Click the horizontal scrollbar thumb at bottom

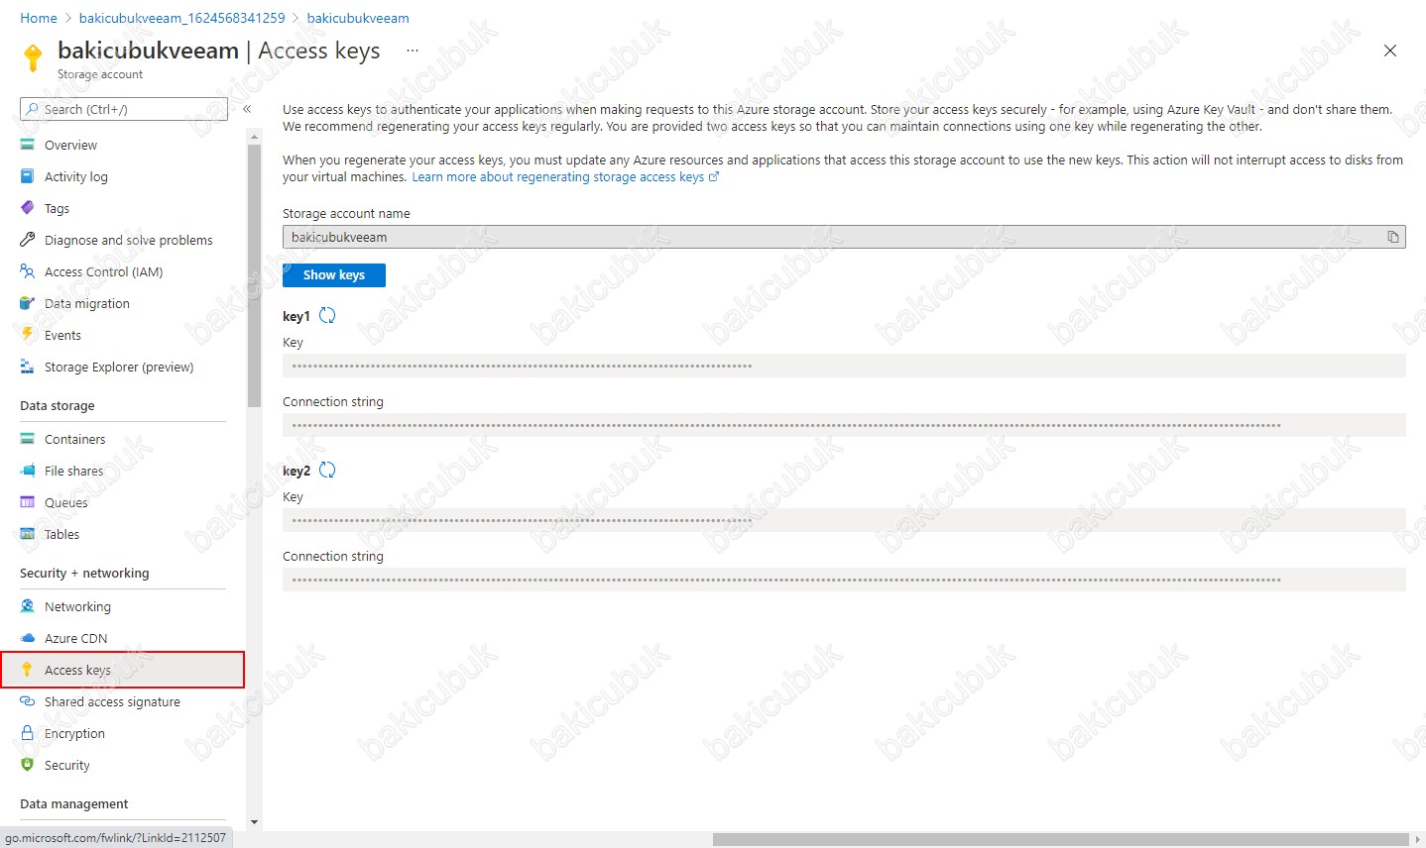(1061, 839)
